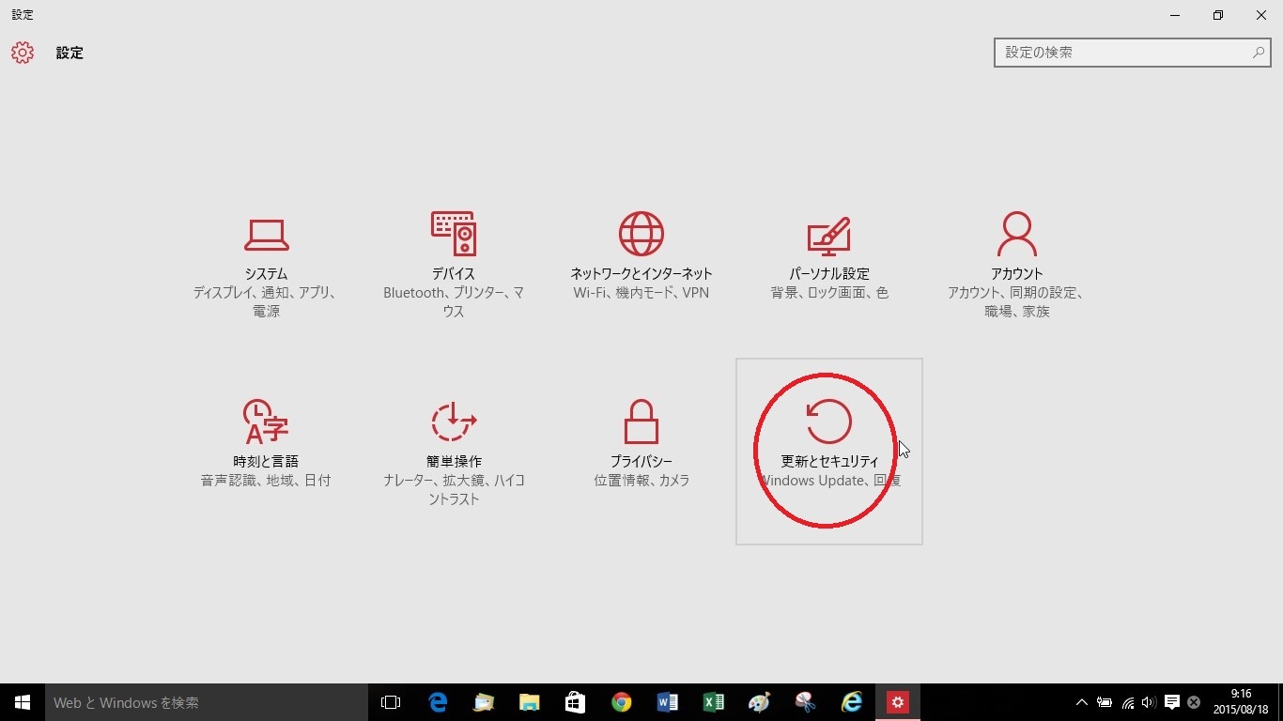Open the file-folder app pinned beside Edge
Screen dimensions: 1283x721
click(x=484, y=702)
